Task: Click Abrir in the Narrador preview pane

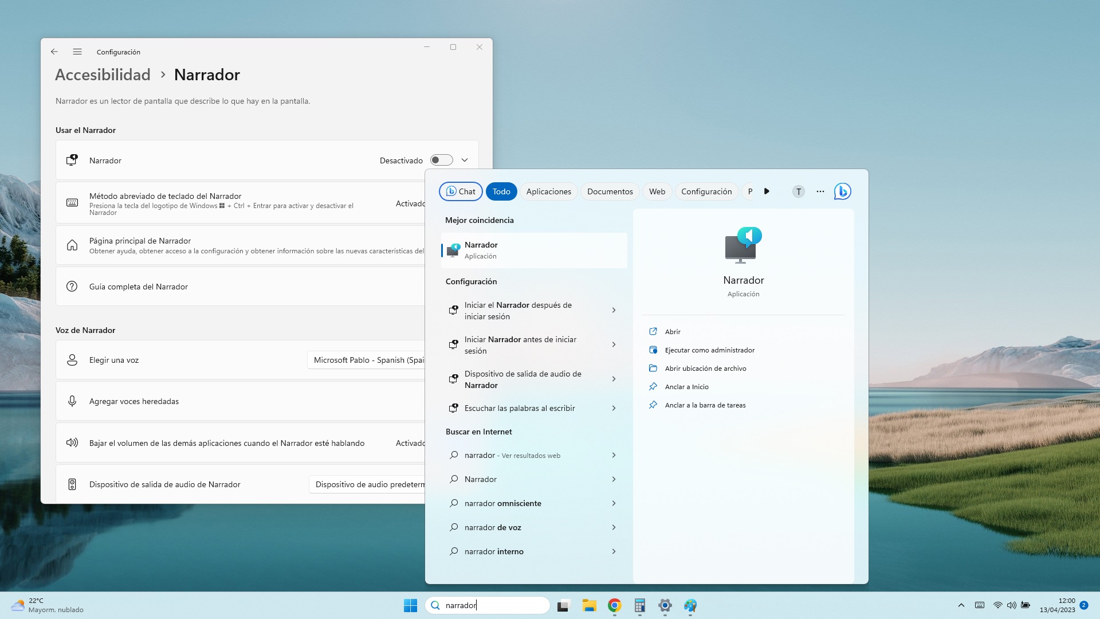Action: coord(673,332)
